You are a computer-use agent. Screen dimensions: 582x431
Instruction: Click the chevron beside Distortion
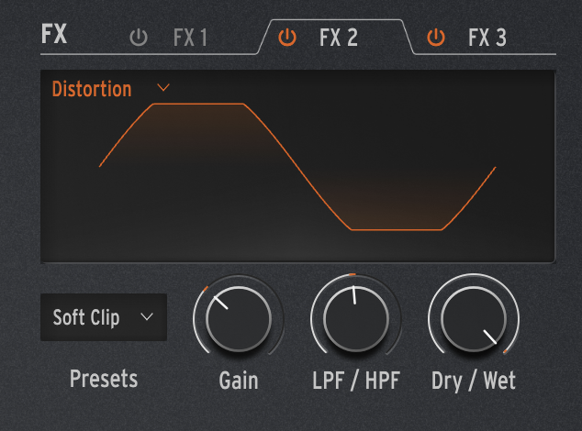coord(163,88)
